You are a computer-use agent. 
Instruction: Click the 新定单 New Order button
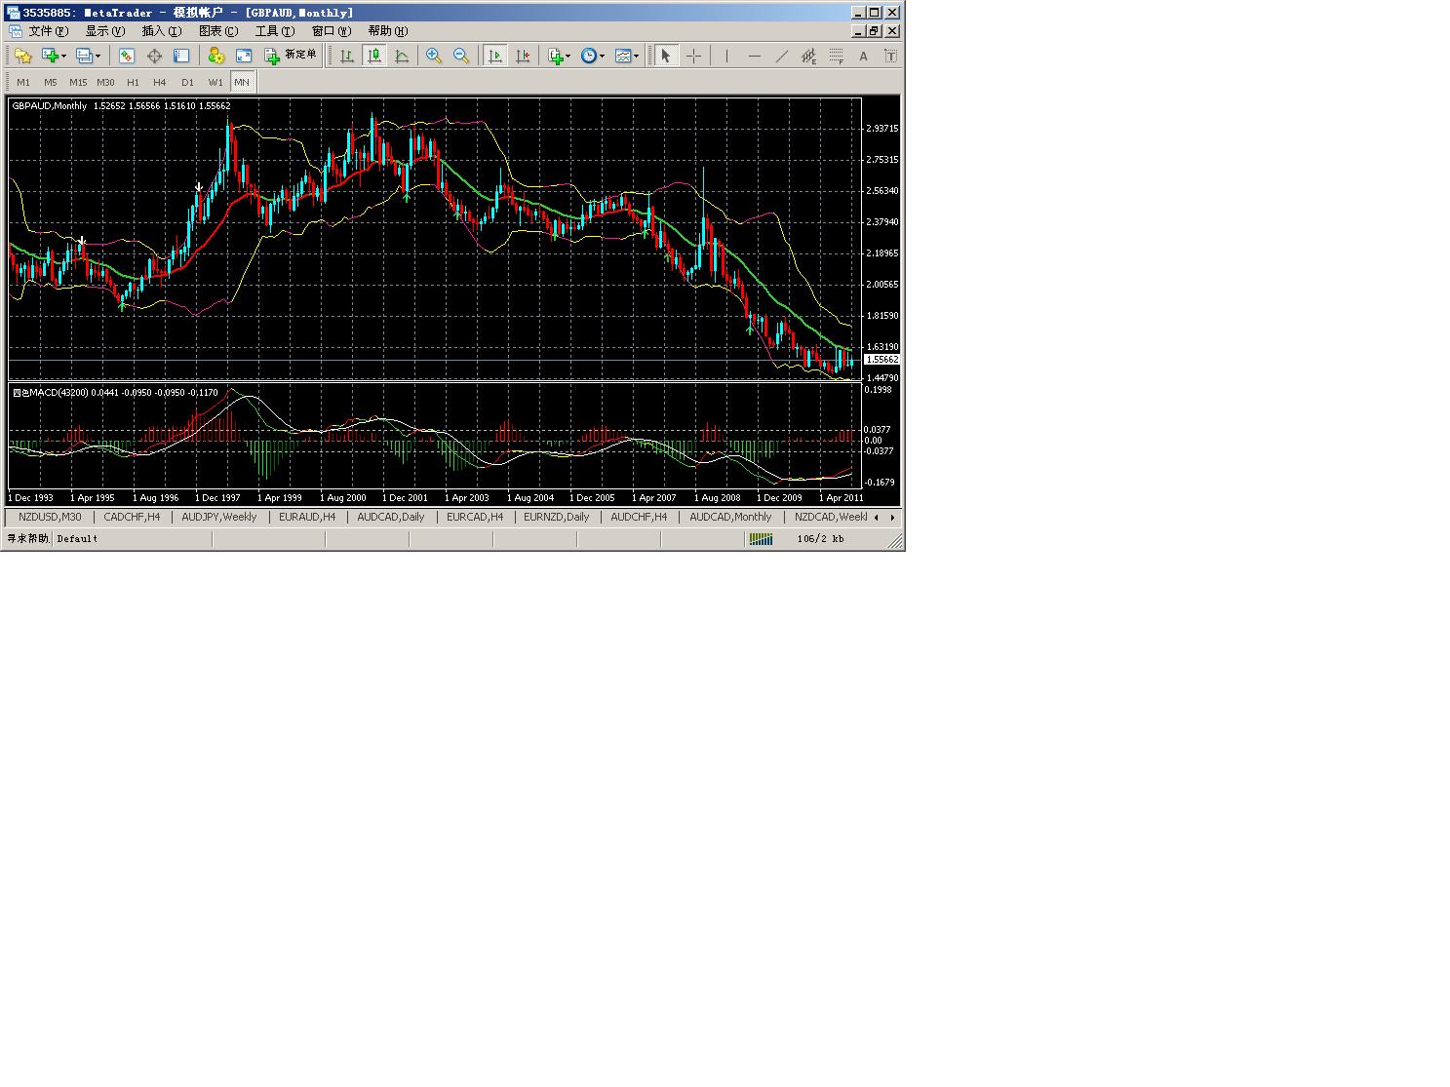[291, 57]
